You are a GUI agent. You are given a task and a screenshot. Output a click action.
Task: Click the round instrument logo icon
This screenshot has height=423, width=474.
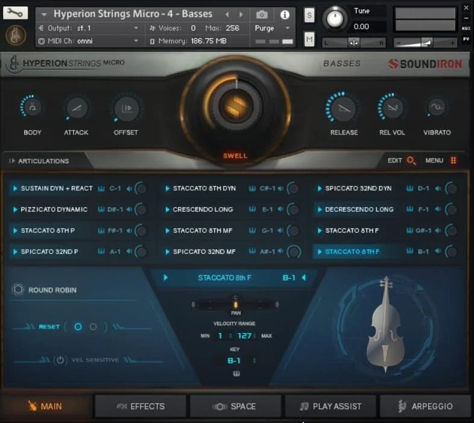tap(16, 35)
